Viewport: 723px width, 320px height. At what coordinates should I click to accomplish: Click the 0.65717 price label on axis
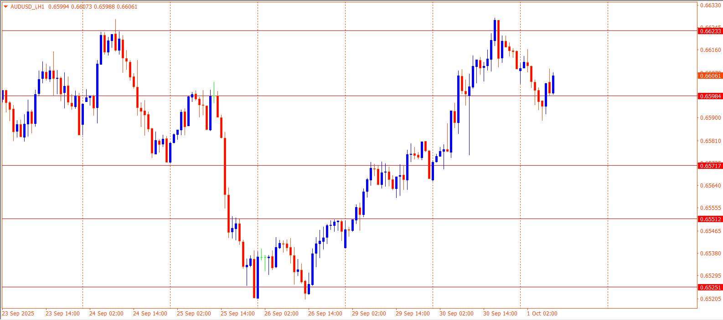(710, 166)
